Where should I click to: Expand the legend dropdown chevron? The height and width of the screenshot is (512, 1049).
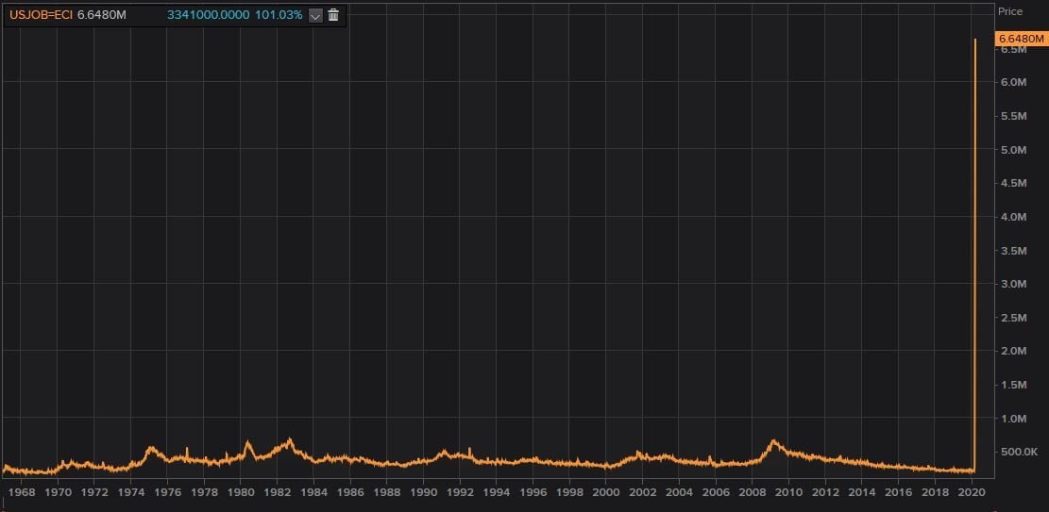[x=315, y=15]
